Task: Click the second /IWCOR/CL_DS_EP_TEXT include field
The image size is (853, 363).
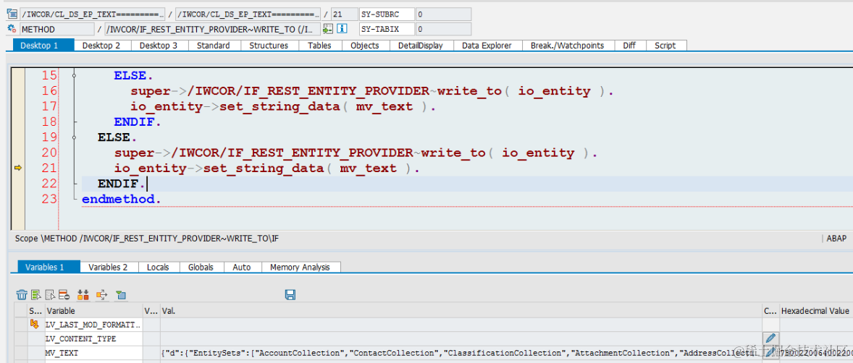Action: (248, 14)
